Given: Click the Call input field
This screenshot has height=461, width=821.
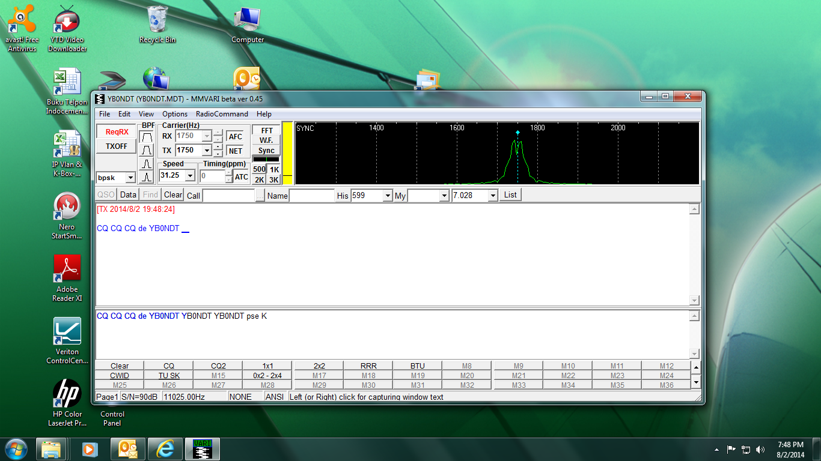Looking at the screenshot, I should tap(229, 196).
